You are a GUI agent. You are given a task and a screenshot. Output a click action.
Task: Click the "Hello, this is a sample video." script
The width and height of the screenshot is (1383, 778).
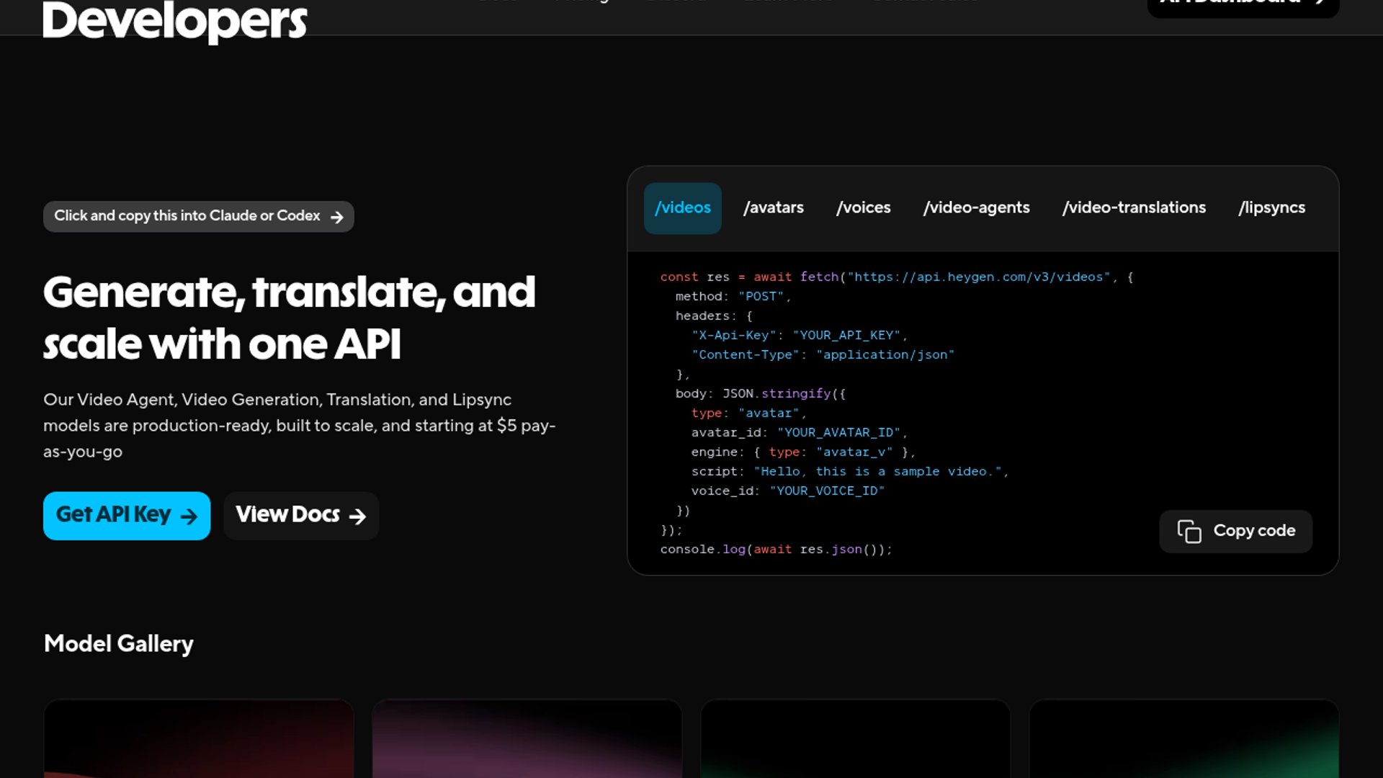coord(878,472)
